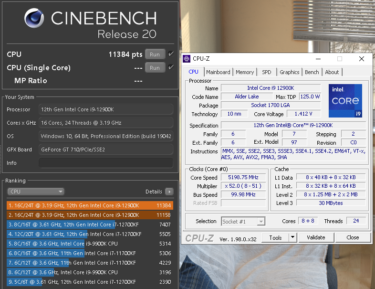Click the Cores value 8 + 8

tap(308, 221)
